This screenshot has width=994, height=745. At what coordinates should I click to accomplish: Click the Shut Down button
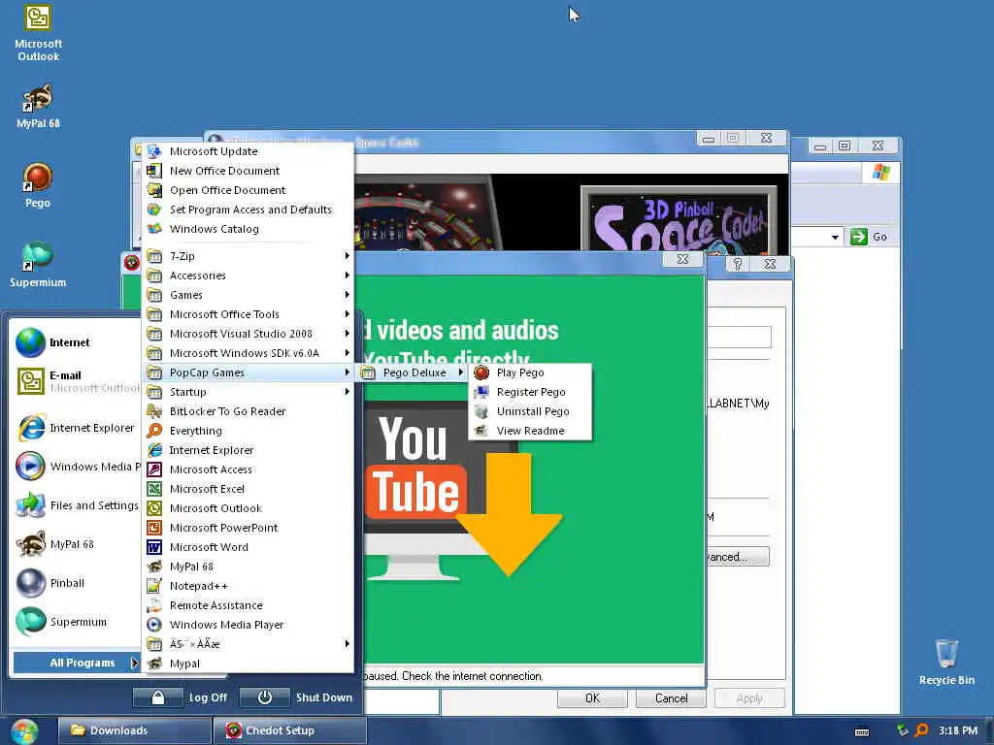297,697
